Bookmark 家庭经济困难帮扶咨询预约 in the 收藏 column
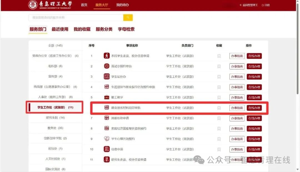Screen dimensions: 300x172 (219, 129)
